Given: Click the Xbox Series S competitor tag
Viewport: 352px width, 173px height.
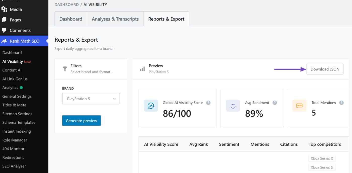Looking at the screenshot, I should [x=322, y=167].
